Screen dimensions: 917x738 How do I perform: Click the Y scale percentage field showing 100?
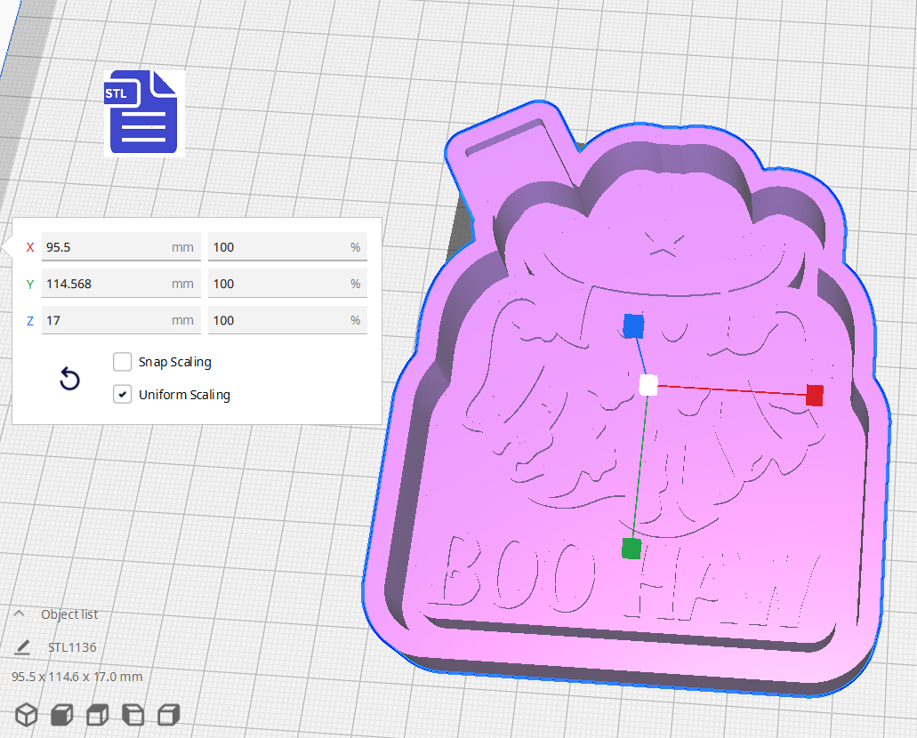pos(286,283)
